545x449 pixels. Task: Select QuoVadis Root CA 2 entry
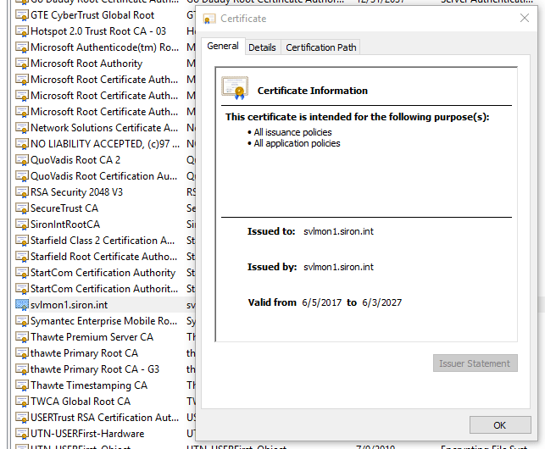75,160
